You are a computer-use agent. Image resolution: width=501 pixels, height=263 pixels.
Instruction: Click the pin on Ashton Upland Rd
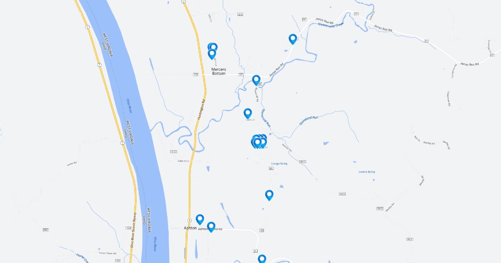[211, 227]
